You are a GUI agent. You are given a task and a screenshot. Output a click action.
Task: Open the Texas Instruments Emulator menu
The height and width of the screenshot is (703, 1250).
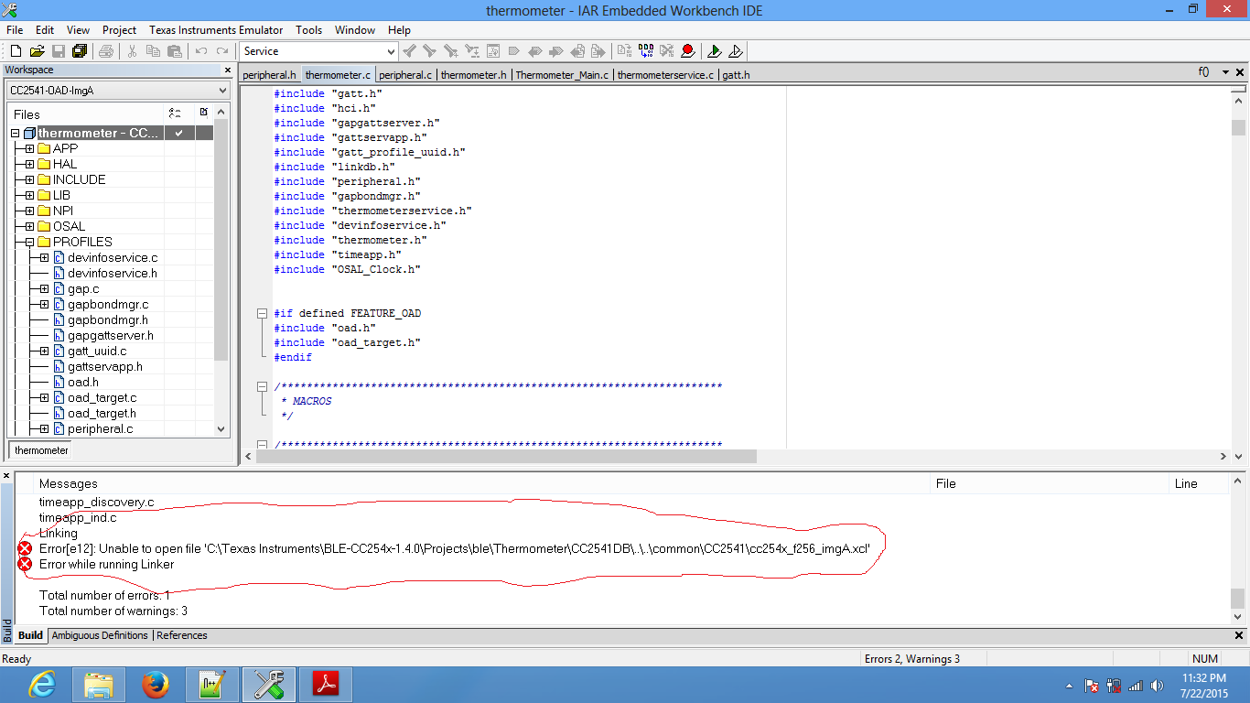216,30
